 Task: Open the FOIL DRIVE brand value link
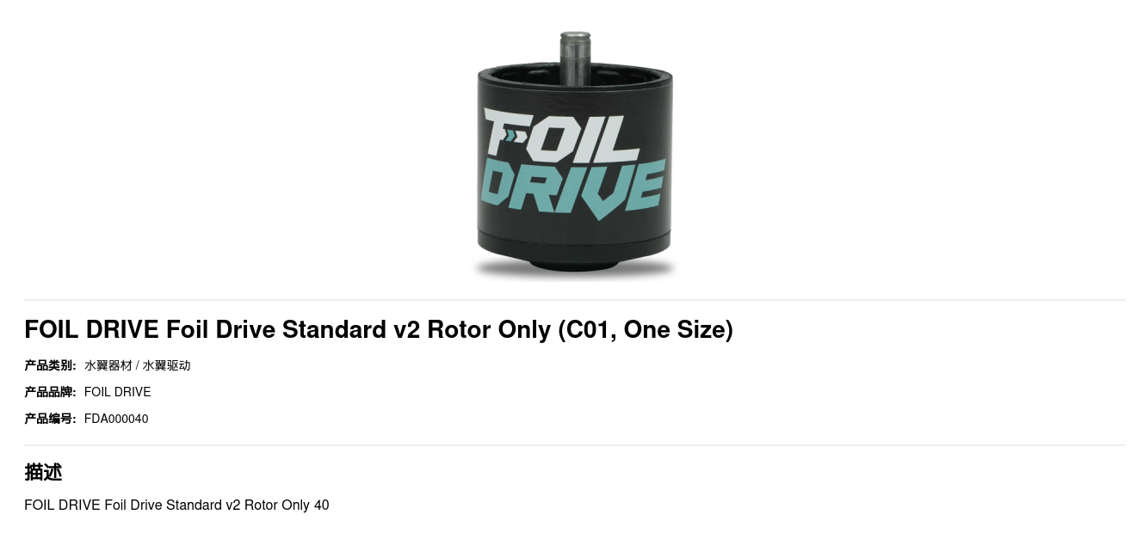pos(117,392)
